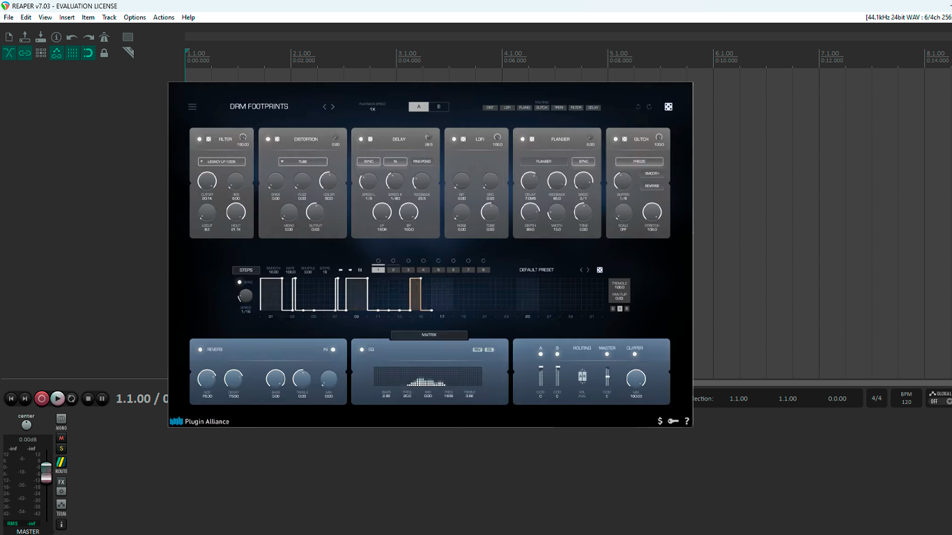
Task: Randomize the Lofi module with its dice
Action: [x=463, y=139]
